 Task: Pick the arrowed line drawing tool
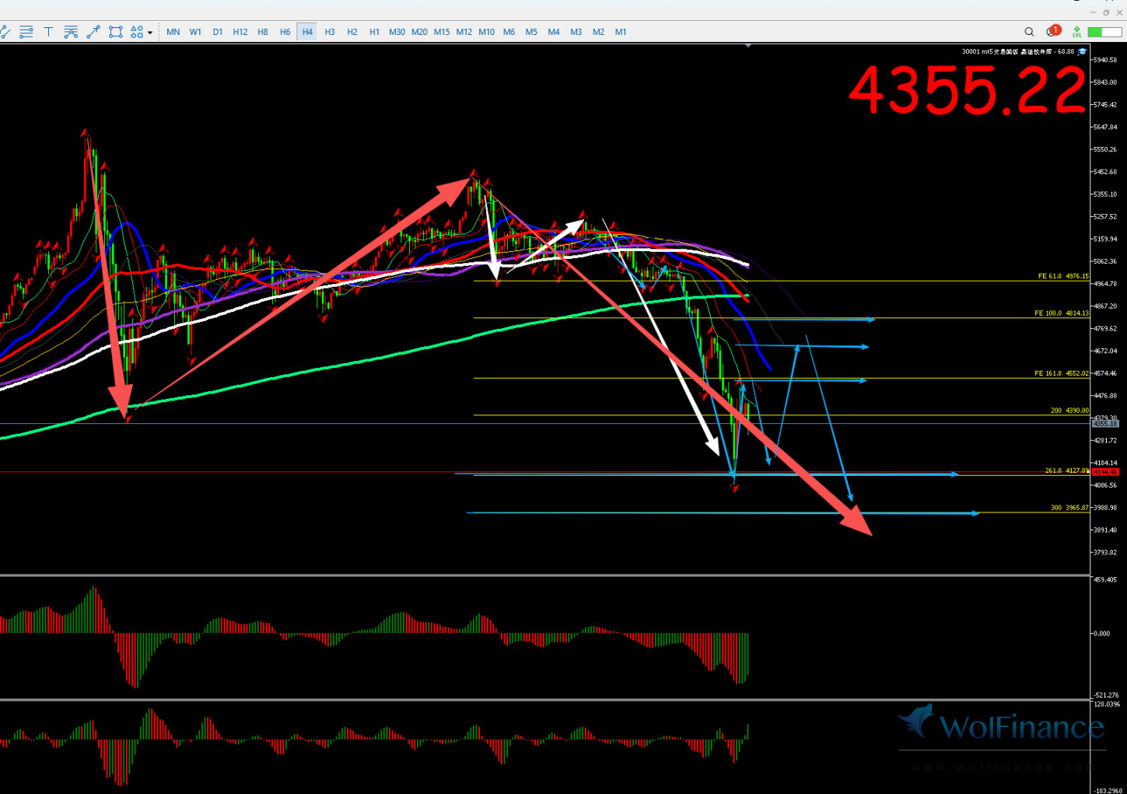pyautogui.click(x=93, y=32)
